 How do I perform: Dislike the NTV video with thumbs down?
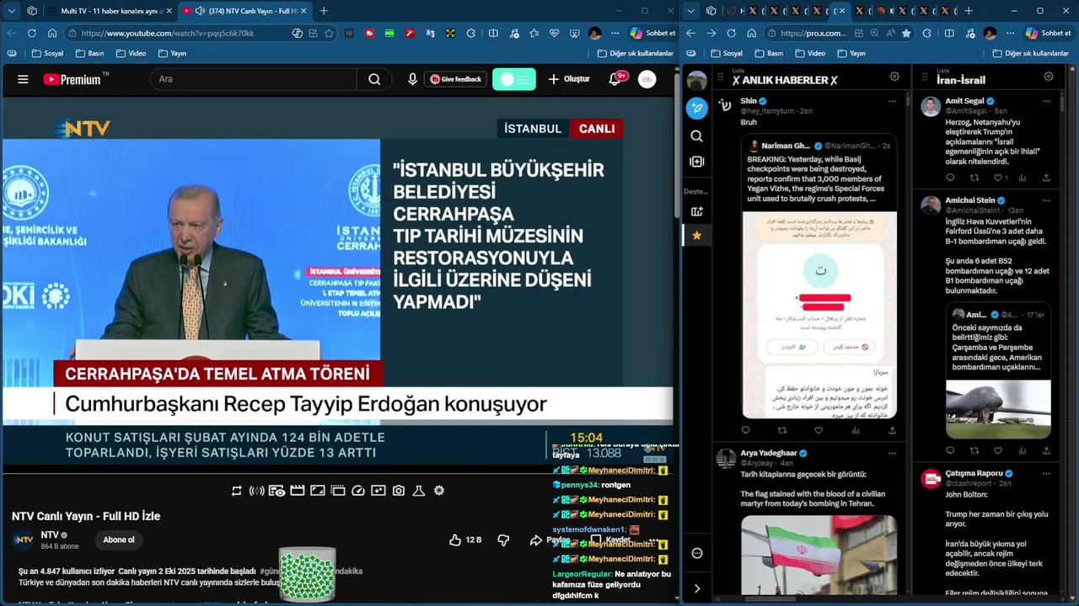point(503,540)
